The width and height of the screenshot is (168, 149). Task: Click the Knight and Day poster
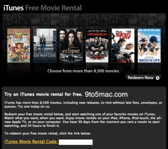click(123, 45)
